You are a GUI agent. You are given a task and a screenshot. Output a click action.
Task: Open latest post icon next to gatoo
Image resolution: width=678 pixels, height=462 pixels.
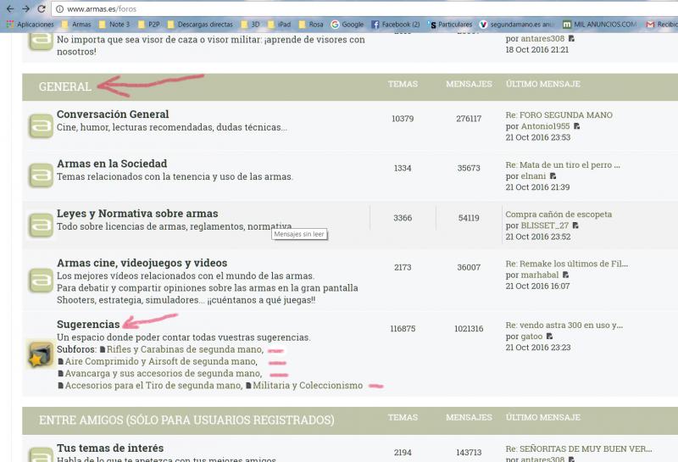(x=549, y=337)
